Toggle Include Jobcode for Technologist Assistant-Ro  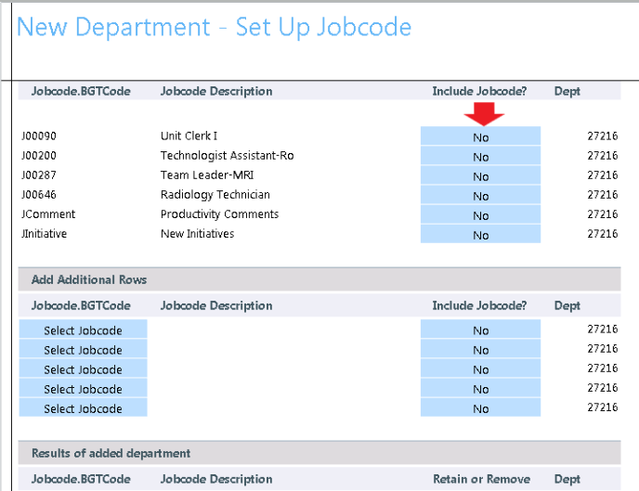pyautogui.click(x=480, y=157)
